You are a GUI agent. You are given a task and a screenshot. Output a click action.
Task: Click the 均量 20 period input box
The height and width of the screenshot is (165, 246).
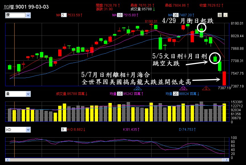(x=175, y=94)
